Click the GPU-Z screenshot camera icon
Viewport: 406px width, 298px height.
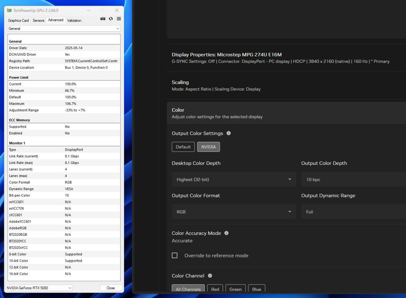click(103, 19)
